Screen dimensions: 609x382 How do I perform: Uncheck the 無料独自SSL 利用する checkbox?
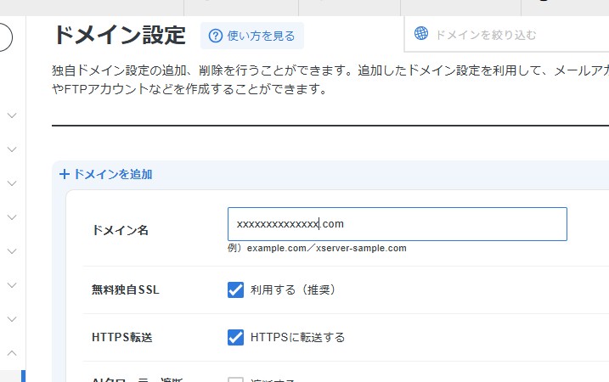click(x=236, y=289)
